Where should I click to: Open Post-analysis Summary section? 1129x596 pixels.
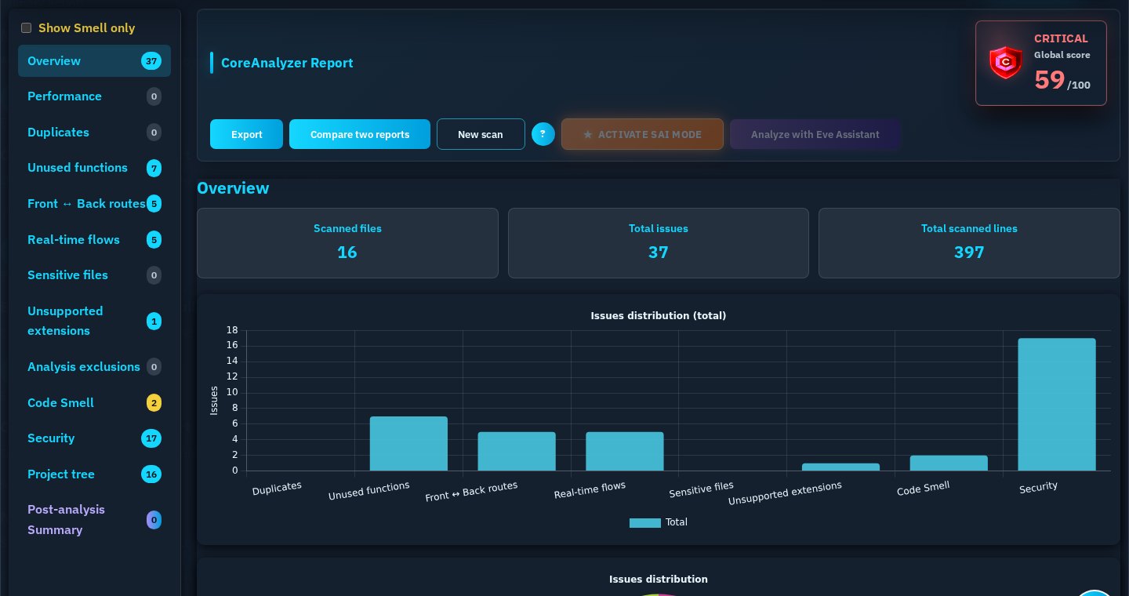pos(94,520)
